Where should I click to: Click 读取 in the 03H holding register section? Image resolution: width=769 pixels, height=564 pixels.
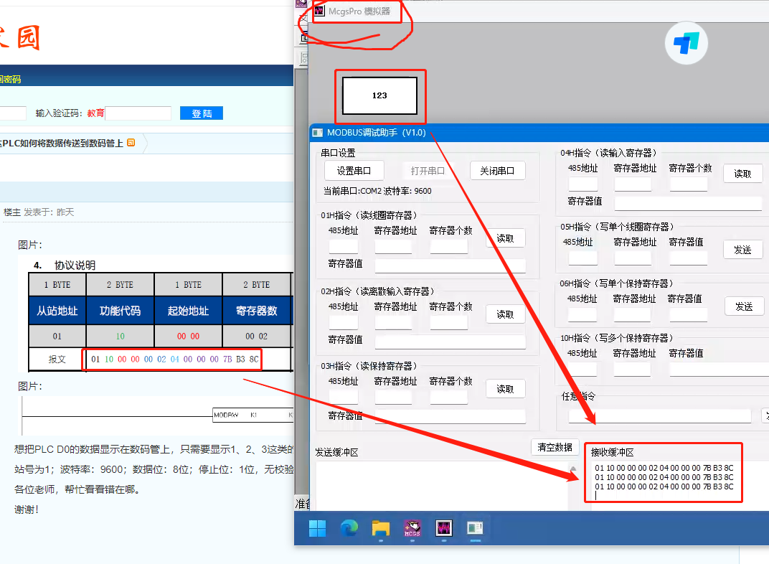(x=505, y=389)
